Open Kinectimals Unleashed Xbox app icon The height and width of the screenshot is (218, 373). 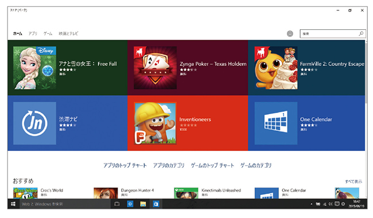click(186, 193)
